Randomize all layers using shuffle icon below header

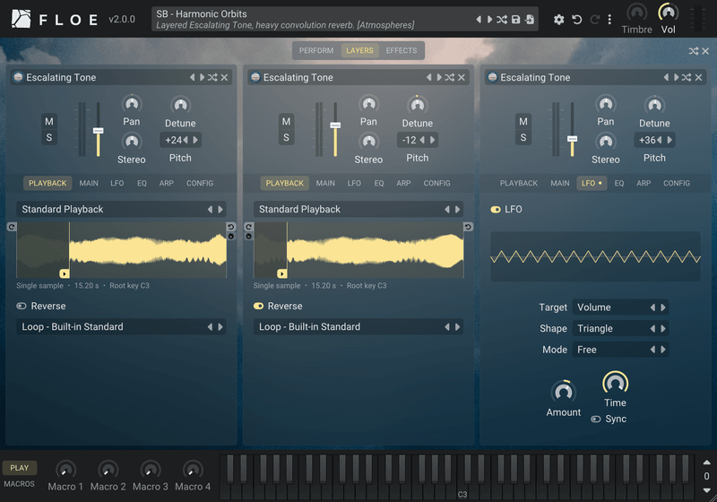click(694, 51)
